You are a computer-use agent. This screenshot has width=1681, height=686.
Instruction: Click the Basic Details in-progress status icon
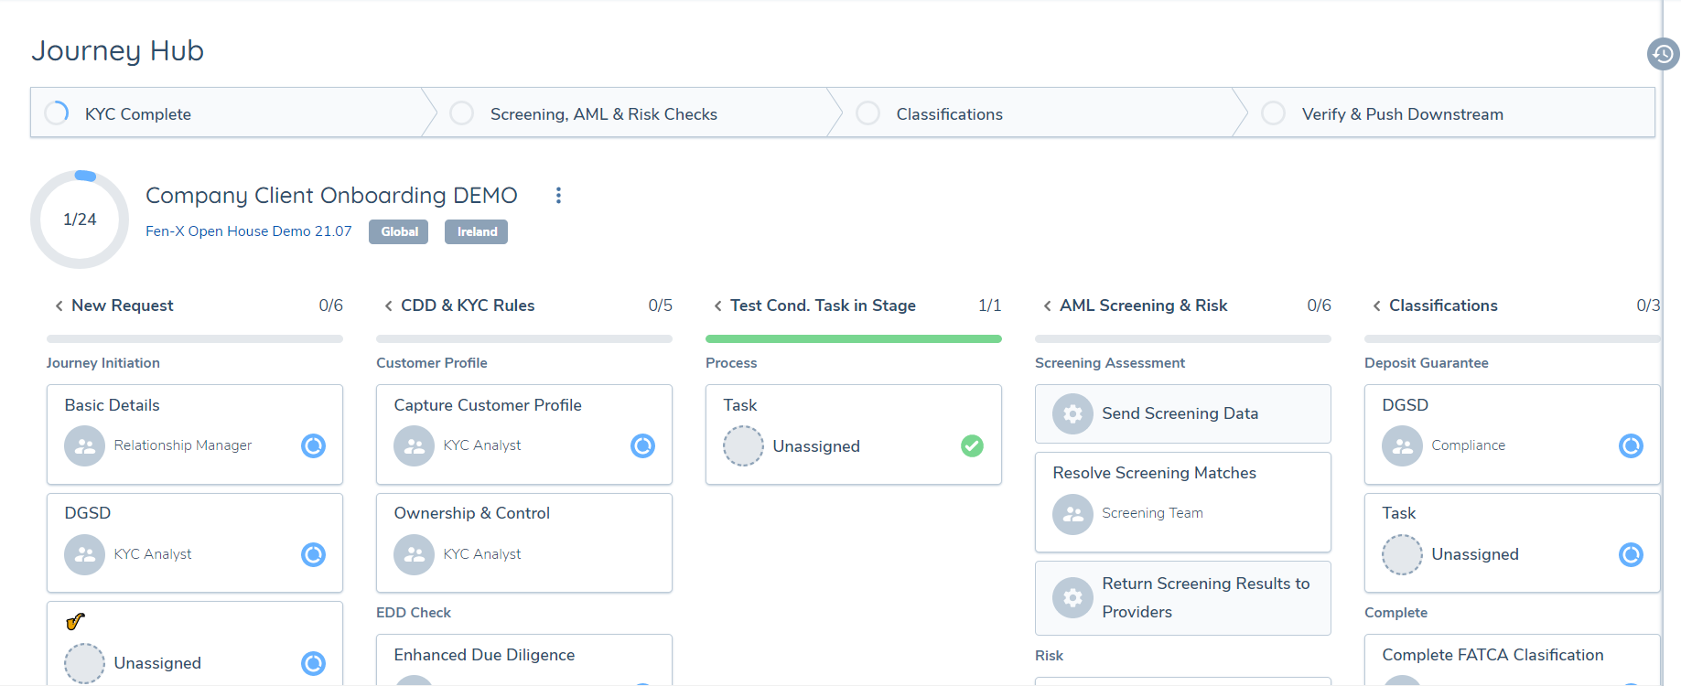[x=313, y=445]
